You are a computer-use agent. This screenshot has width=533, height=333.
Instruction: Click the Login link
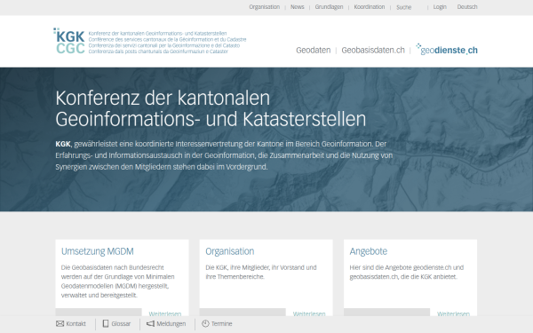[440, 7]
